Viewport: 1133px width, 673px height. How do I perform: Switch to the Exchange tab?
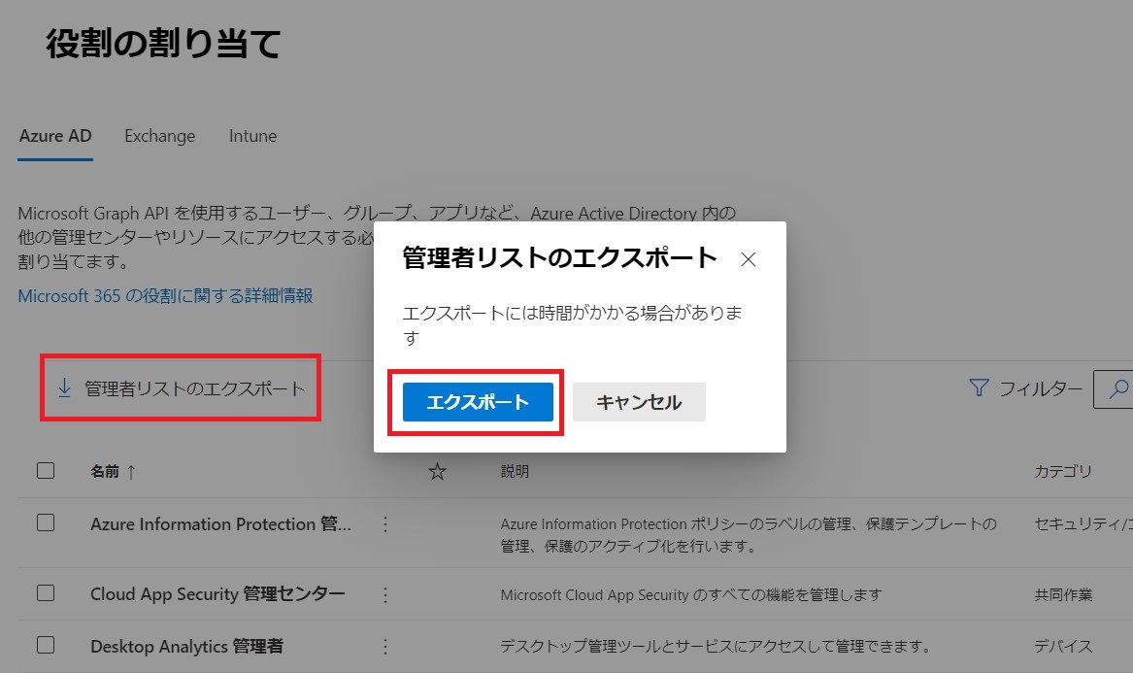pyautogui.click(x=159, y=136)
